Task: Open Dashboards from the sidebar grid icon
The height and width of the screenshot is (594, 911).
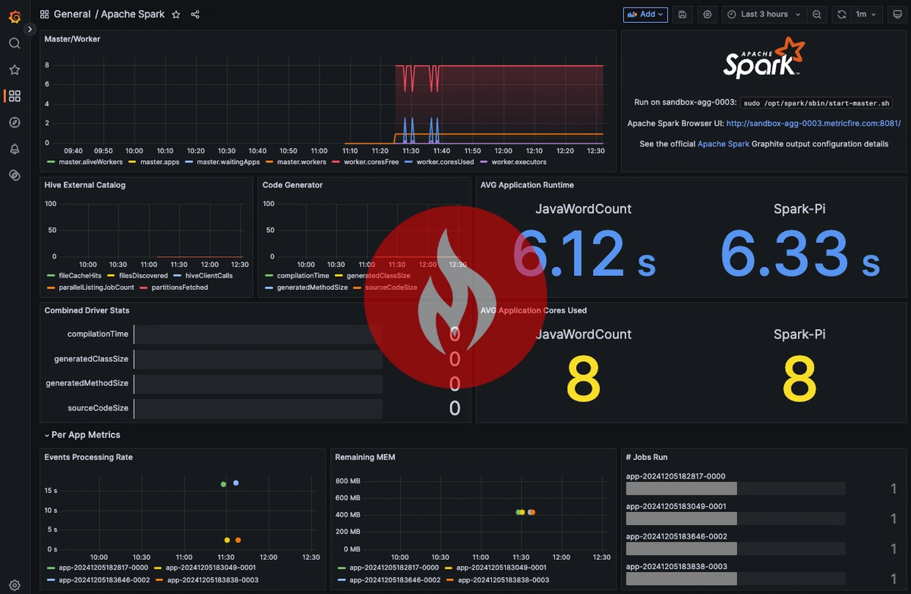Action: pos(15,96)
